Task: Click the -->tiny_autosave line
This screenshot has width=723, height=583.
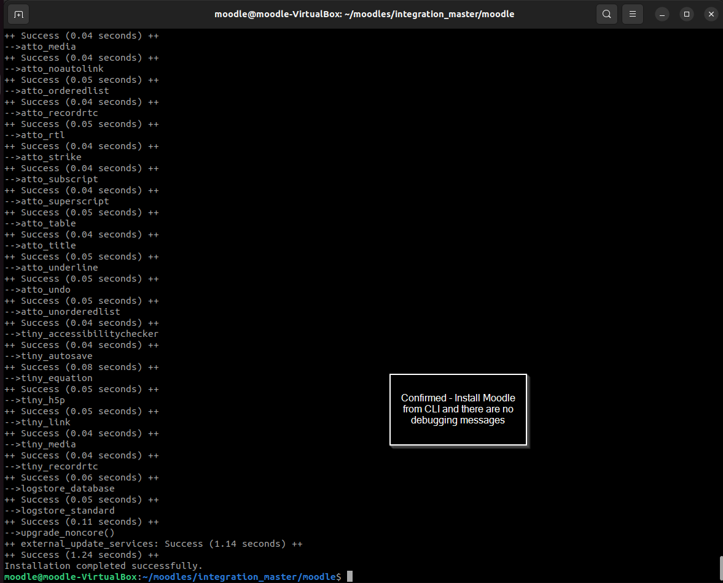Action: pyautogui.click(x=49, y=356)
